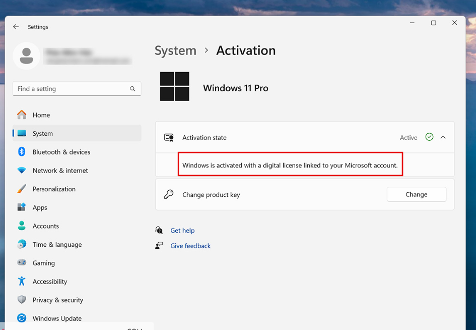476x330 pixels.
Task: Open the Give feedback link
Action: (x=190, y=246)
